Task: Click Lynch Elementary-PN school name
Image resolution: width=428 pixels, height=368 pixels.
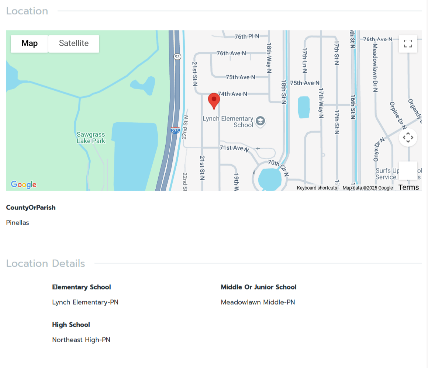Action: tap(85, 302)
